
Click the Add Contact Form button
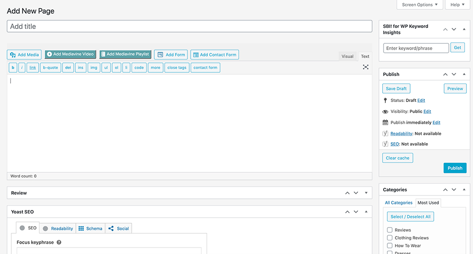(215, 54)
